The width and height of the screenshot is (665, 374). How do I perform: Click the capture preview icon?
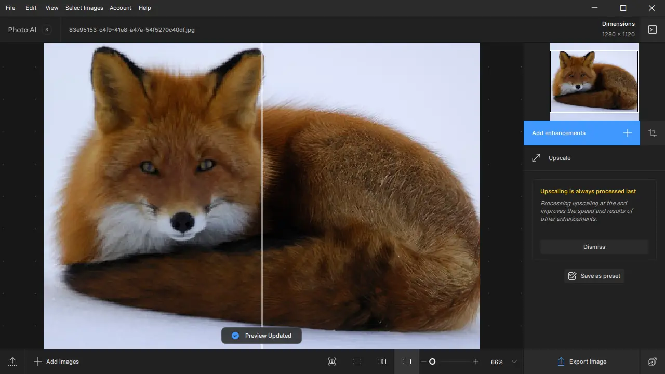(332, 362)
